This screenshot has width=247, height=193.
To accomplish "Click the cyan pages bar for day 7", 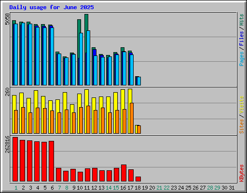I will (59, 69).
